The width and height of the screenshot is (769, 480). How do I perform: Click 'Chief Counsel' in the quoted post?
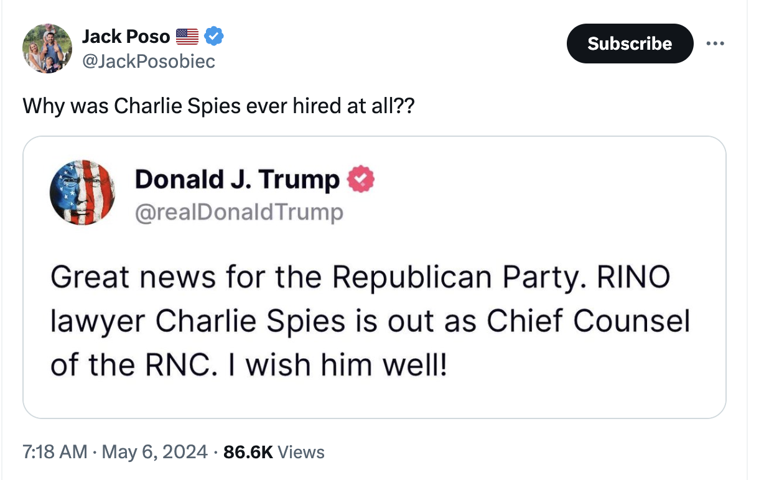click(588, 320)
